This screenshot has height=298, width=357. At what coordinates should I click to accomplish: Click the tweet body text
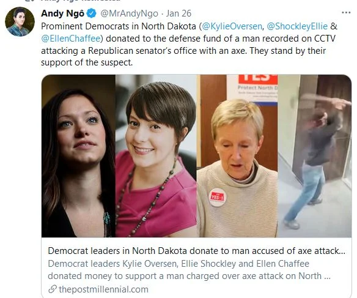click(x=189, y=44)
